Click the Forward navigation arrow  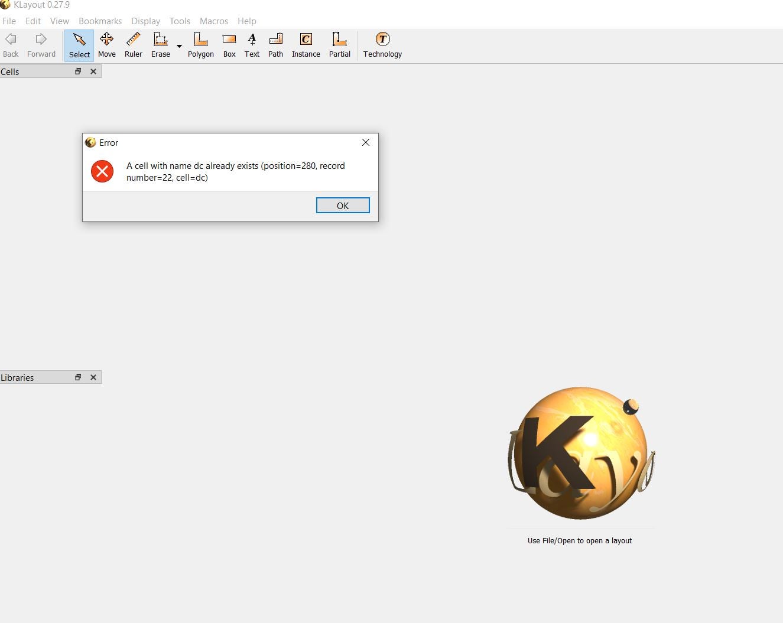(x=41, y=45)
